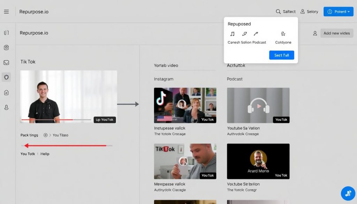Select the microphone icon at sidebar bottom
This screenshot has height=204, width=357.
coord(6,107)
